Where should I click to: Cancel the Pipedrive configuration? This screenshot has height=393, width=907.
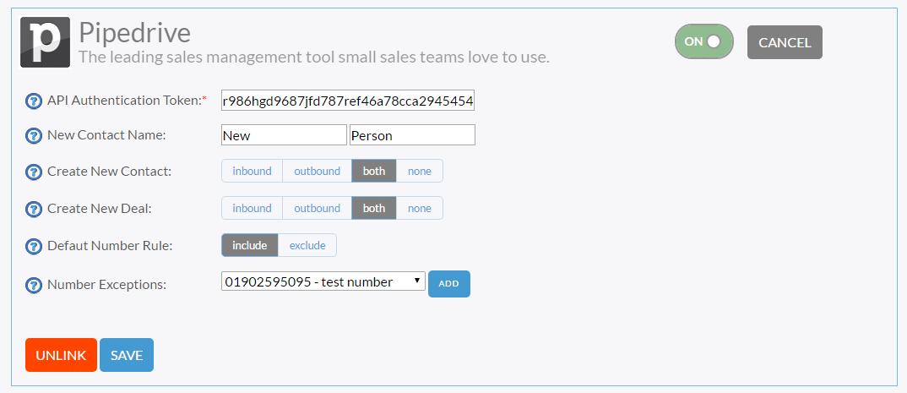tap(785, 42)
